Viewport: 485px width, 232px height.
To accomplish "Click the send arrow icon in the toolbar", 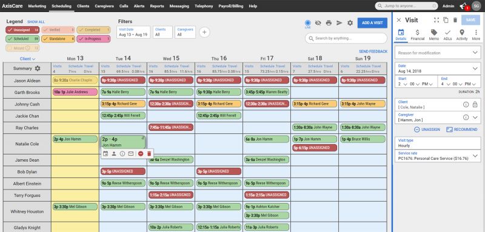I will coord(339,23).
